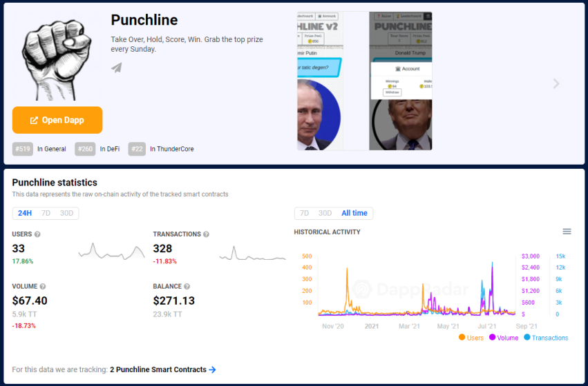
Task: Switch historical chart to 7D
Action: [304, 213]
